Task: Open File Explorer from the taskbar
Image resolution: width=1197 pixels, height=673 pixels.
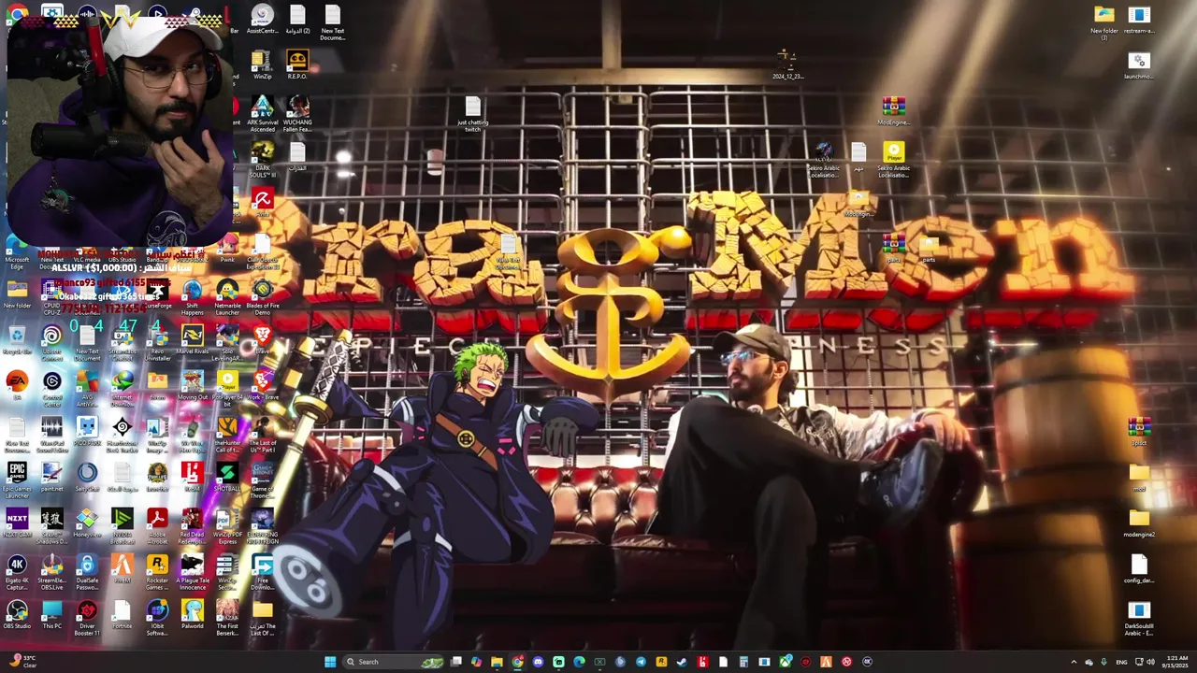Action: (497, 662)
